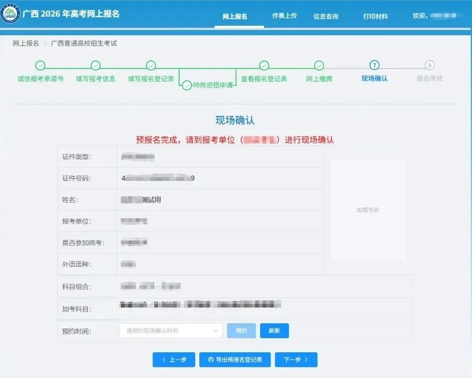472x378 pixels.
Task: Click the 姓名 label
Action: (70, 200)
